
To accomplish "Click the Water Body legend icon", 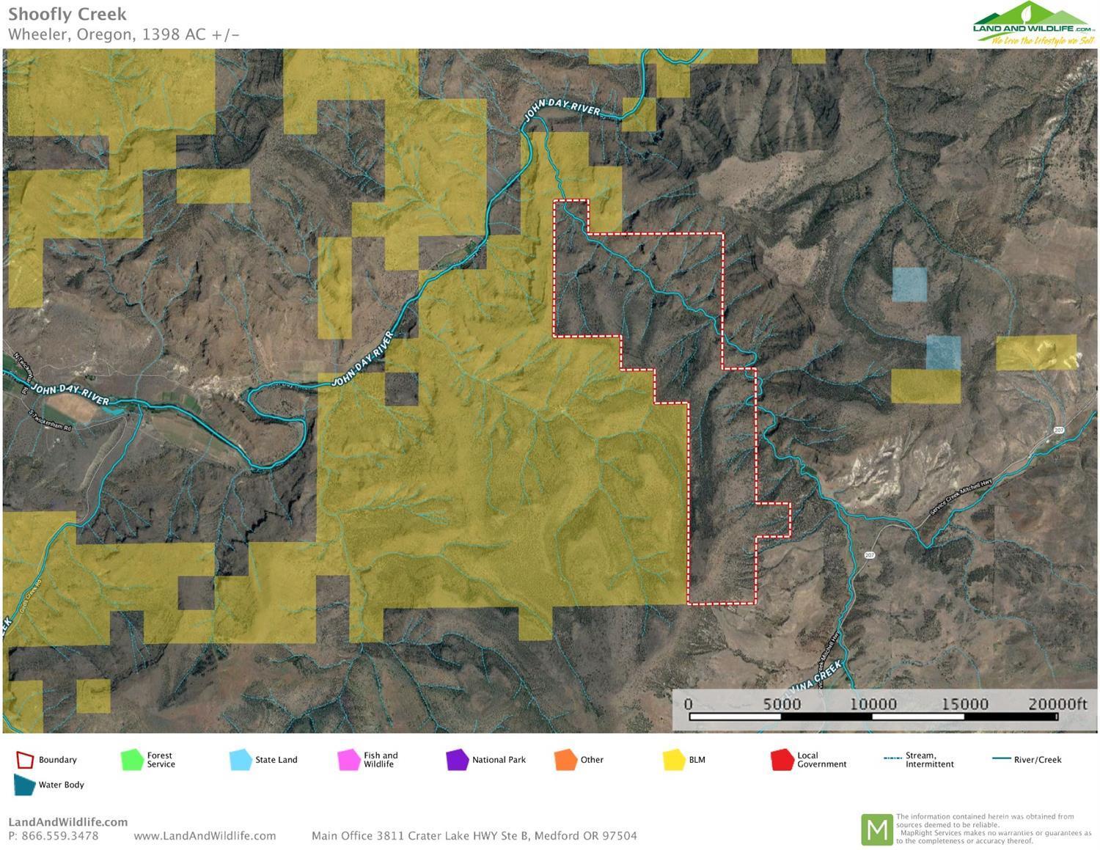I will coord(24,785).
